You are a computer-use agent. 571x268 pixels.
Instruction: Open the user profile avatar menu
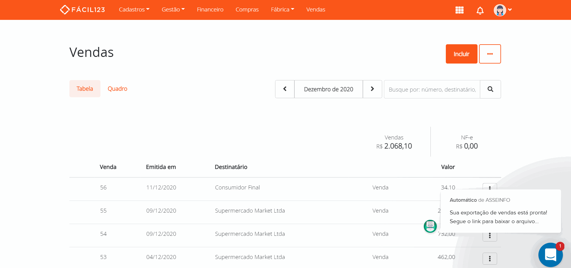click(x=503, y=10)
